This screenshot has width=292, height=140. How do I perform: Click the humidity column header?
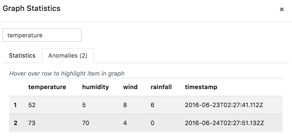point(95,87)
